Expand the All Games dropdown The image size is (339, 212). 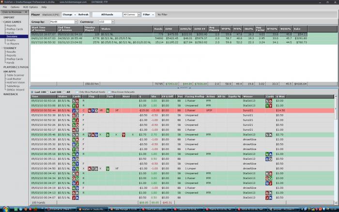coord(139,15)
